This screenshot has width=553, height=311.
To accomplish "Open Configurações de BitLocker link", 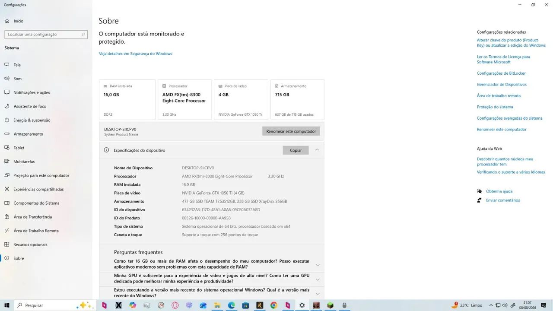I will pyautogui.click(x=501, y=73).
